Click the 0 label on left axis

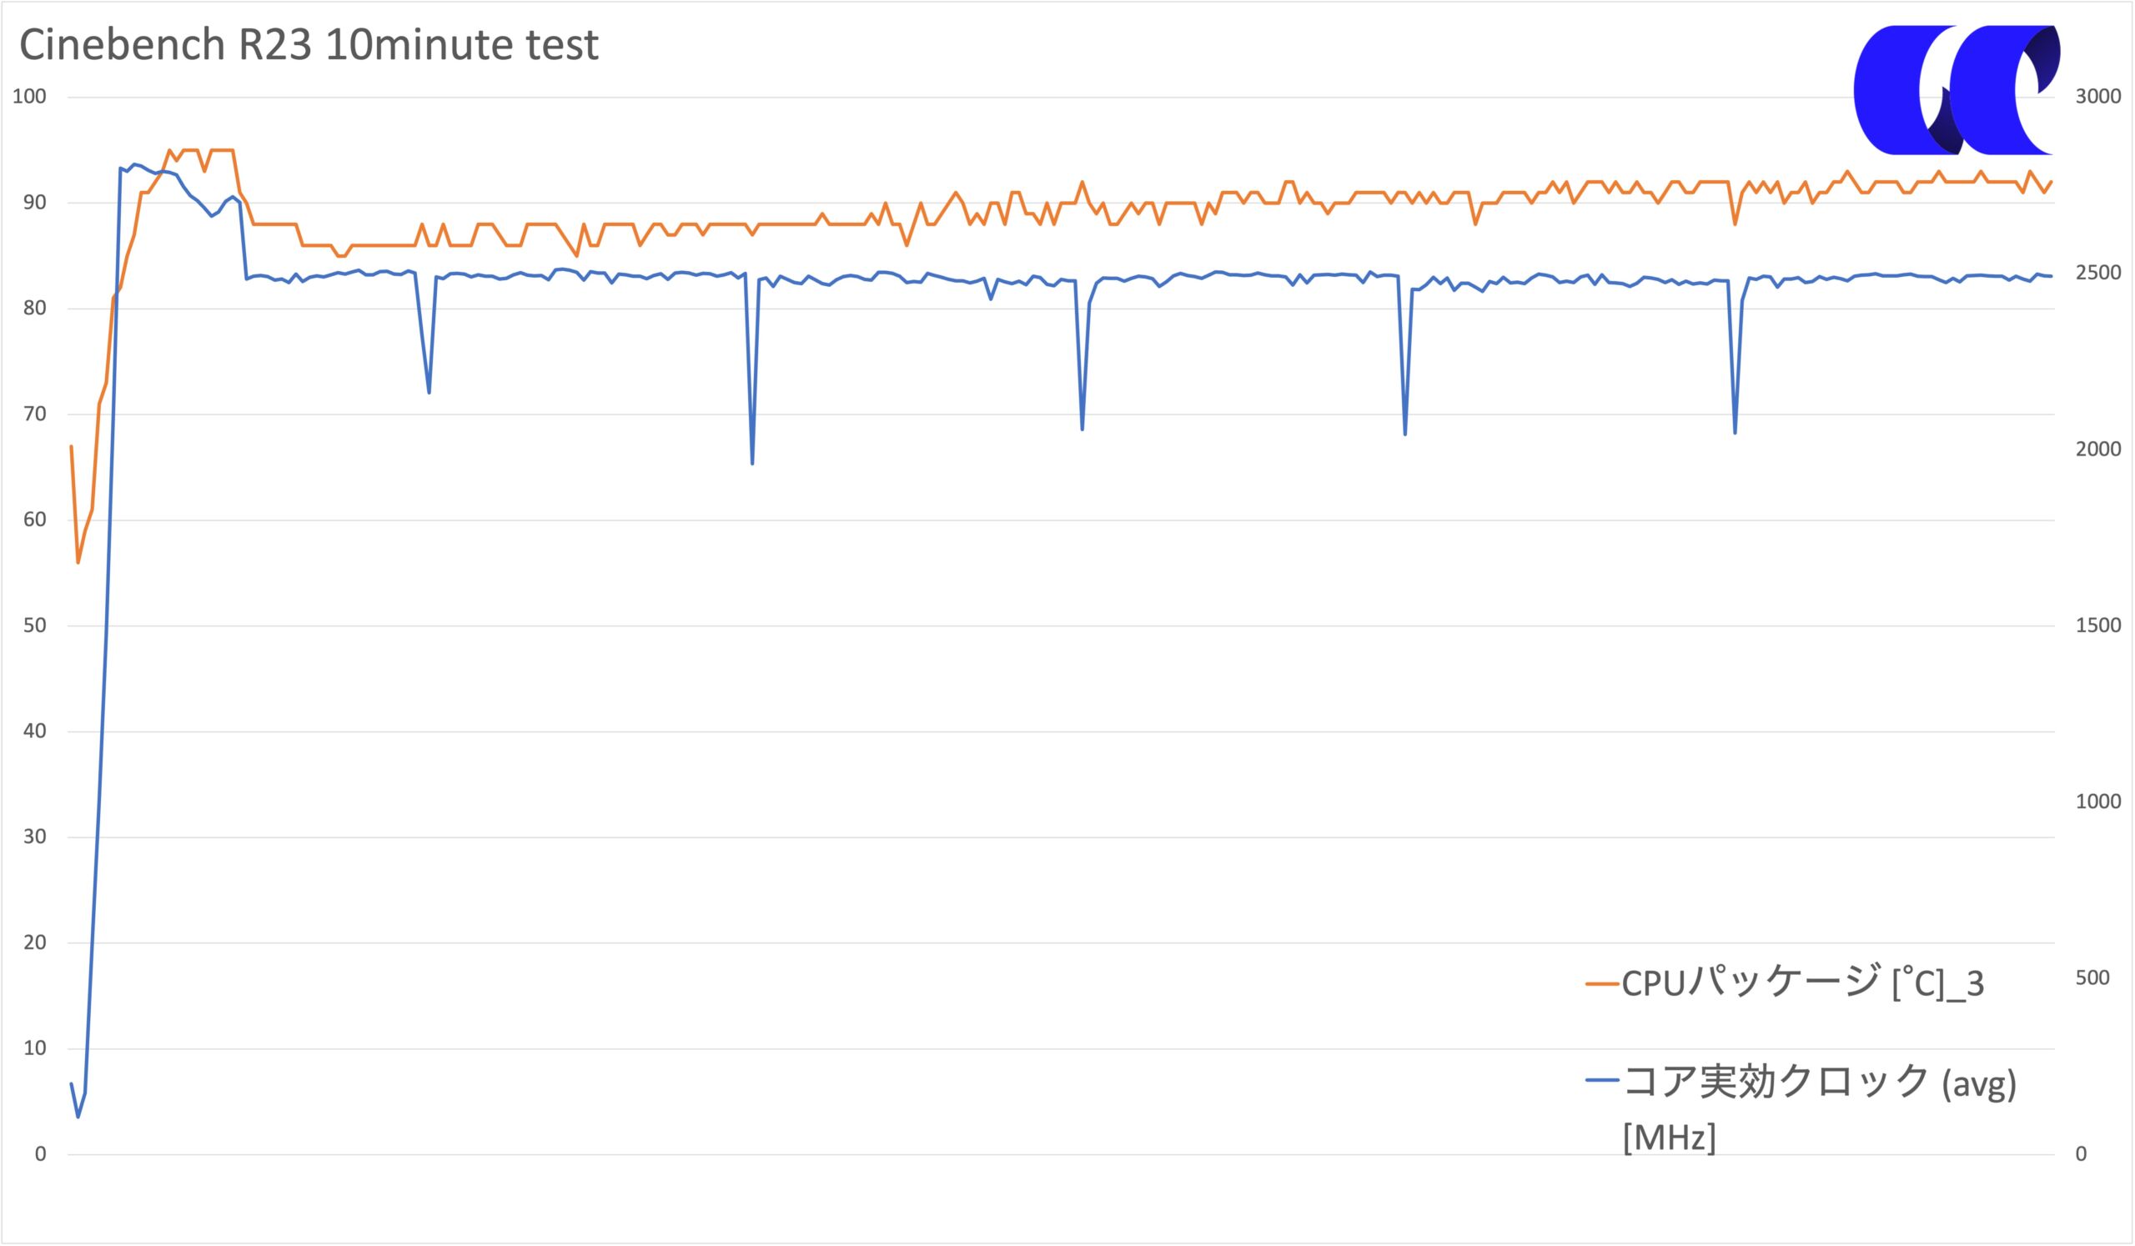(x=41, y=1154)
